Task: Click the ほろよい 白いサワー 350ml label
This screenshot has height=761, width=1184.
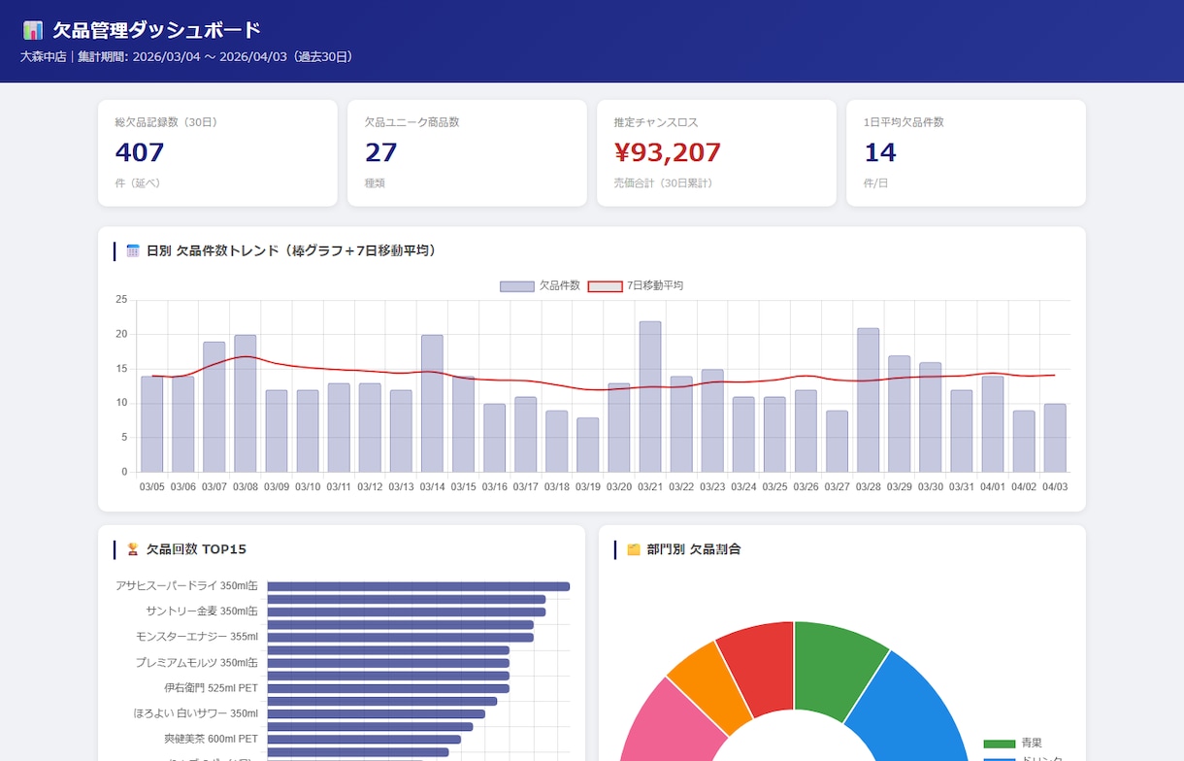Action: pos(196,712)
